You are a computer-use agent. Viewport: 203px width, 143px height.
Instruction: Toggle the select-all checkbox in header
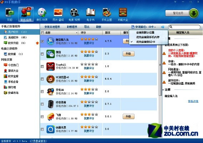43,33
